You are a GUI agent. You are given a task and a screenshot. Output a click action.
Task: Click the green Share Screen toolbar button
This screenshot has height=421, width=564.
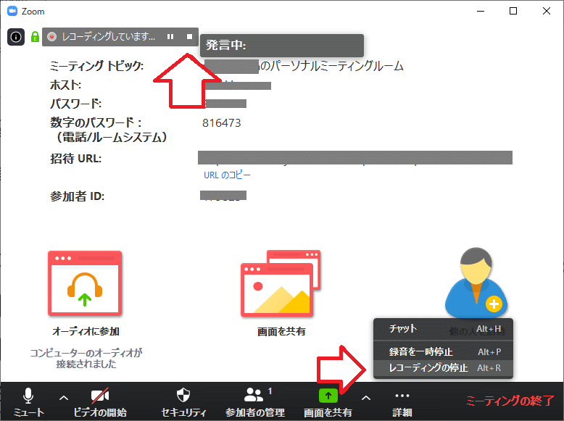[328, 402]
